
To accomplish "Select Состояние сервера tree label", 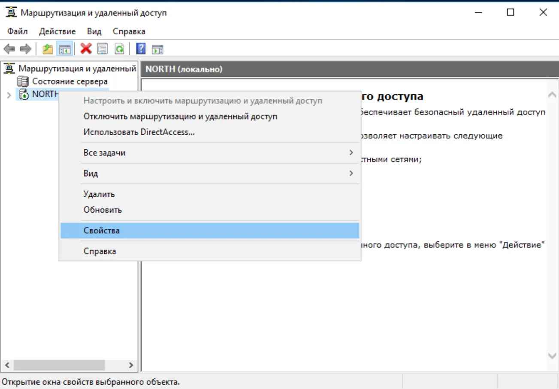I will 70,81.
